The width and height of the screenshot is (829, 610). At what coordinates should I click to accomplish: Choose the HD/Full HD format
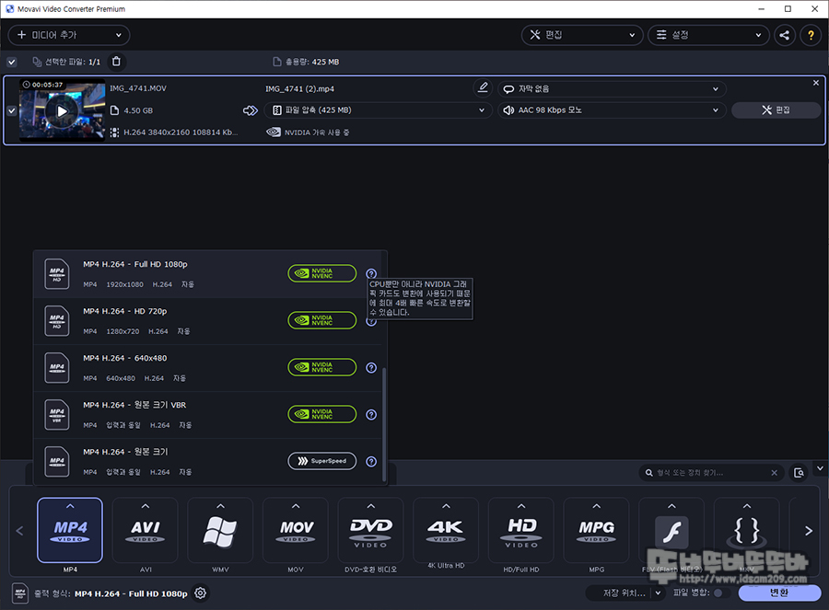pos(521,530)
